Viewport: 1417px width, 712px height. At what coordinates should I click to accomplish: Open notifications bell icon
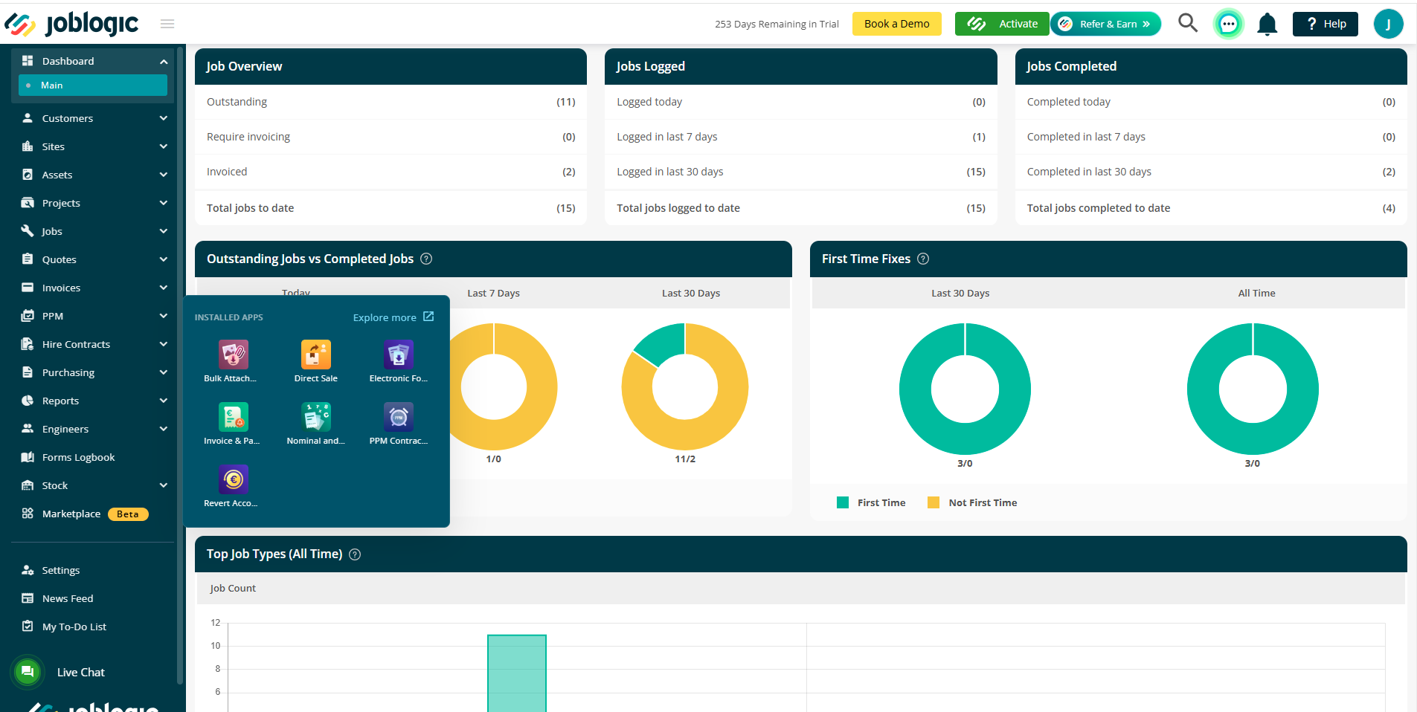(x=1267, y=25)
